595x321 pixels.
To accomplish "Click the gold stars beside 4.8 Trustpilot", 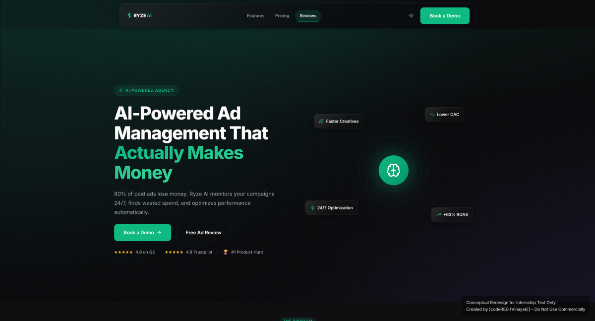I will (174, 252).
